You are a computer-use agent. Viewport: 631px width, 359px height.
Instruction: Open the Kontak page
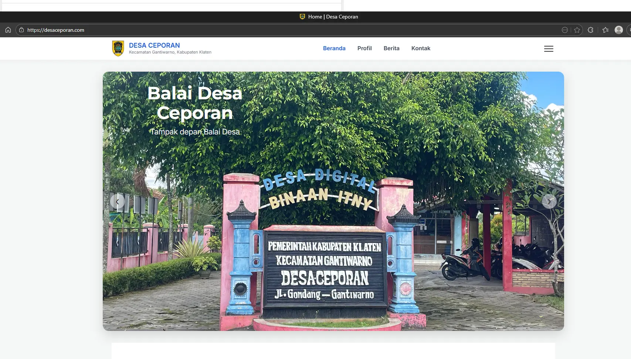point(421,48)
